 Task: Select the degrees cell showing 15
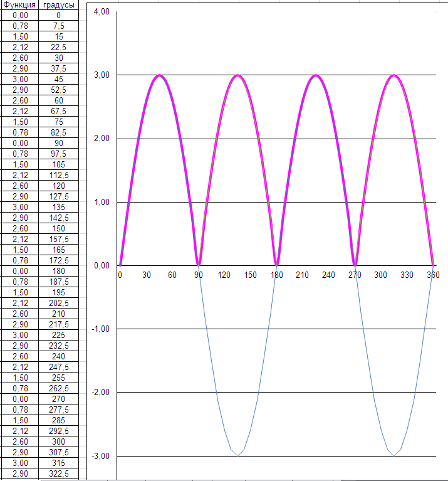click(x=58, y=37)
